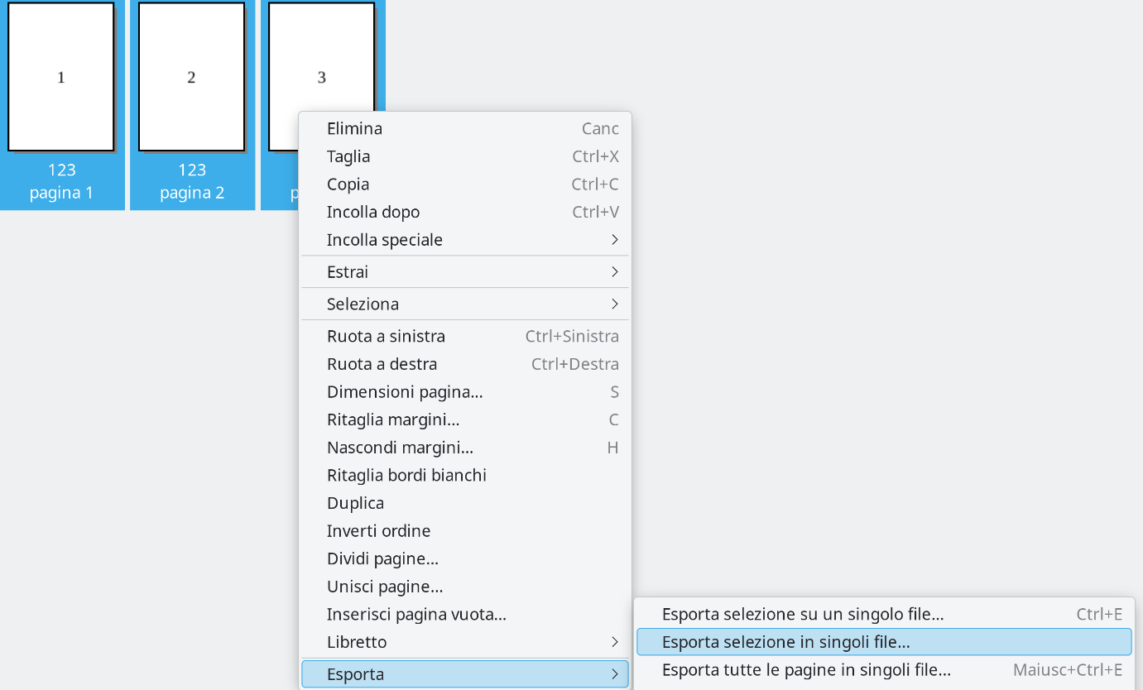Viewport: 1143px width, 690px height.
Task: Select the page 2 thumbnail
Action: point(191,77)
